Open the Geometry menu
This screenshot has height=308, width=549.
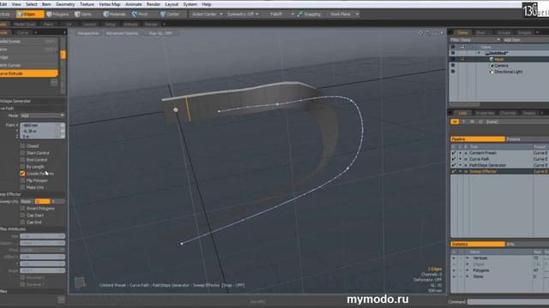[x=65, y=4]
